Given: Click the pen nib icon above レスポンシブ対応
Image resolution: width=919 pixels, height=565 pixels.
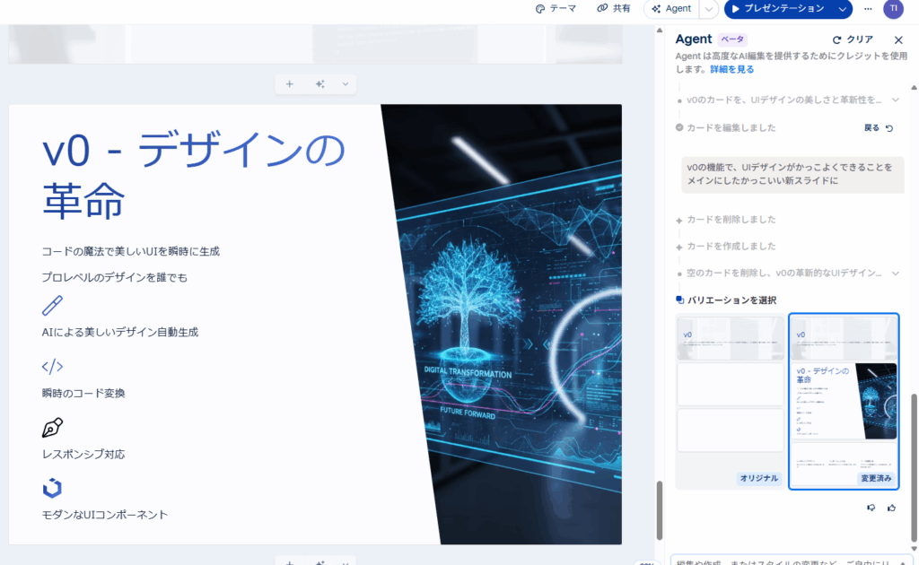Looking at the screenshot, I should click(x=53, y=427).
